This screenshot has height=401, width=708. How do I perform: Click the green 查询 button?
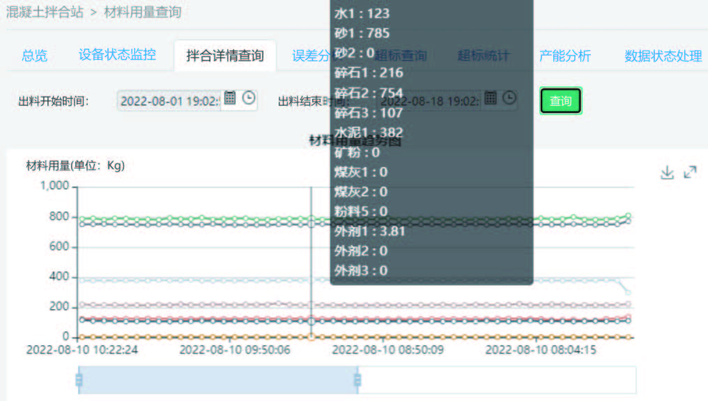pos(560,101)
